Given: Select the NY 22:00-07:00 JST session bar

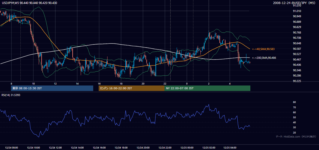Looking at the screenshot, I should (x=207, y=88).
